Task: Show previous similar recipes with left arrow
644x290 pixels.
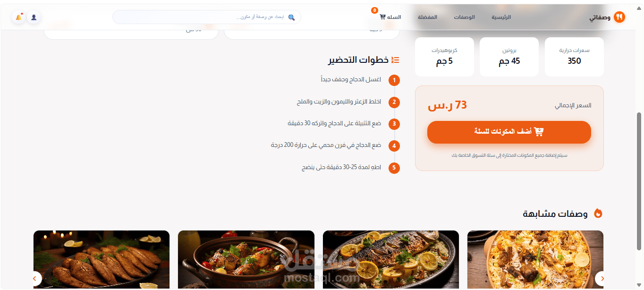Action: click(x=35, y=278)
